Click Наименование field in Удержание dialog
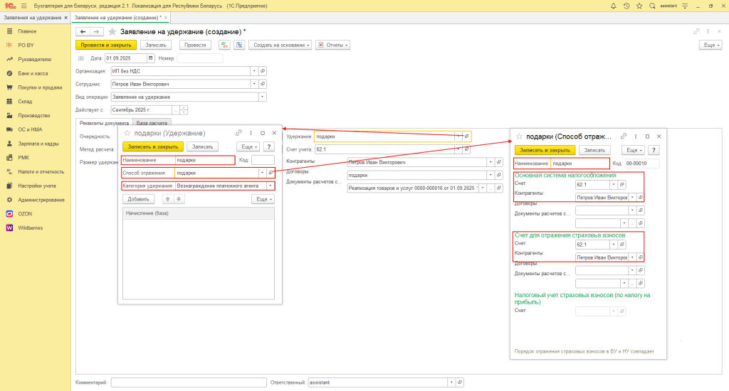This screenshot has width=729, height=391. point(205,160)
